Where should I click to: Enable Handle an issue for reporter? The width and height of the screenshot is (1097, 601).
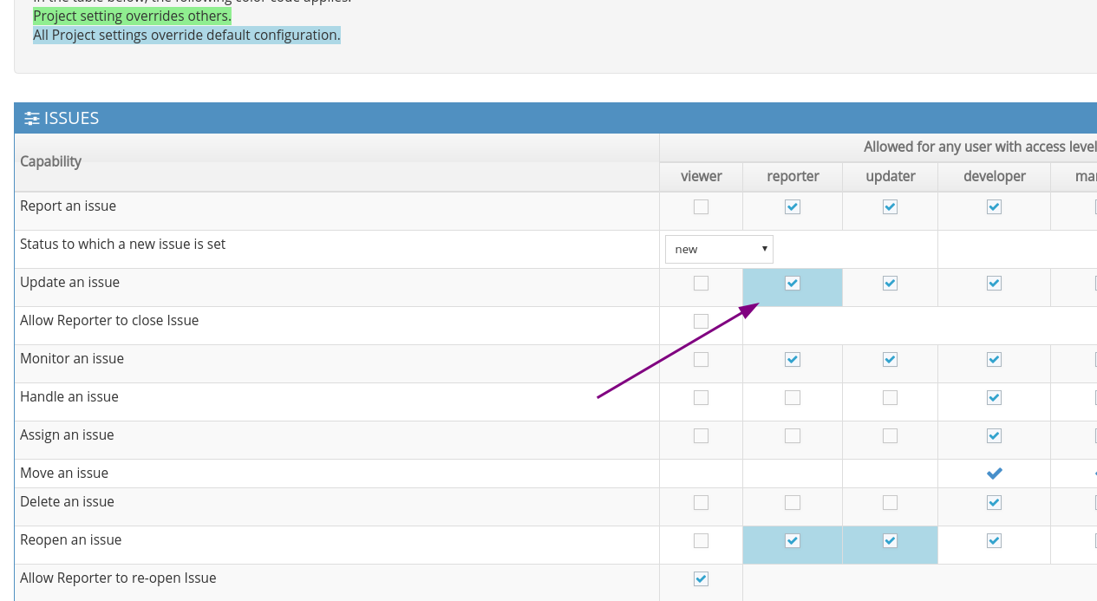coord(792,398)
